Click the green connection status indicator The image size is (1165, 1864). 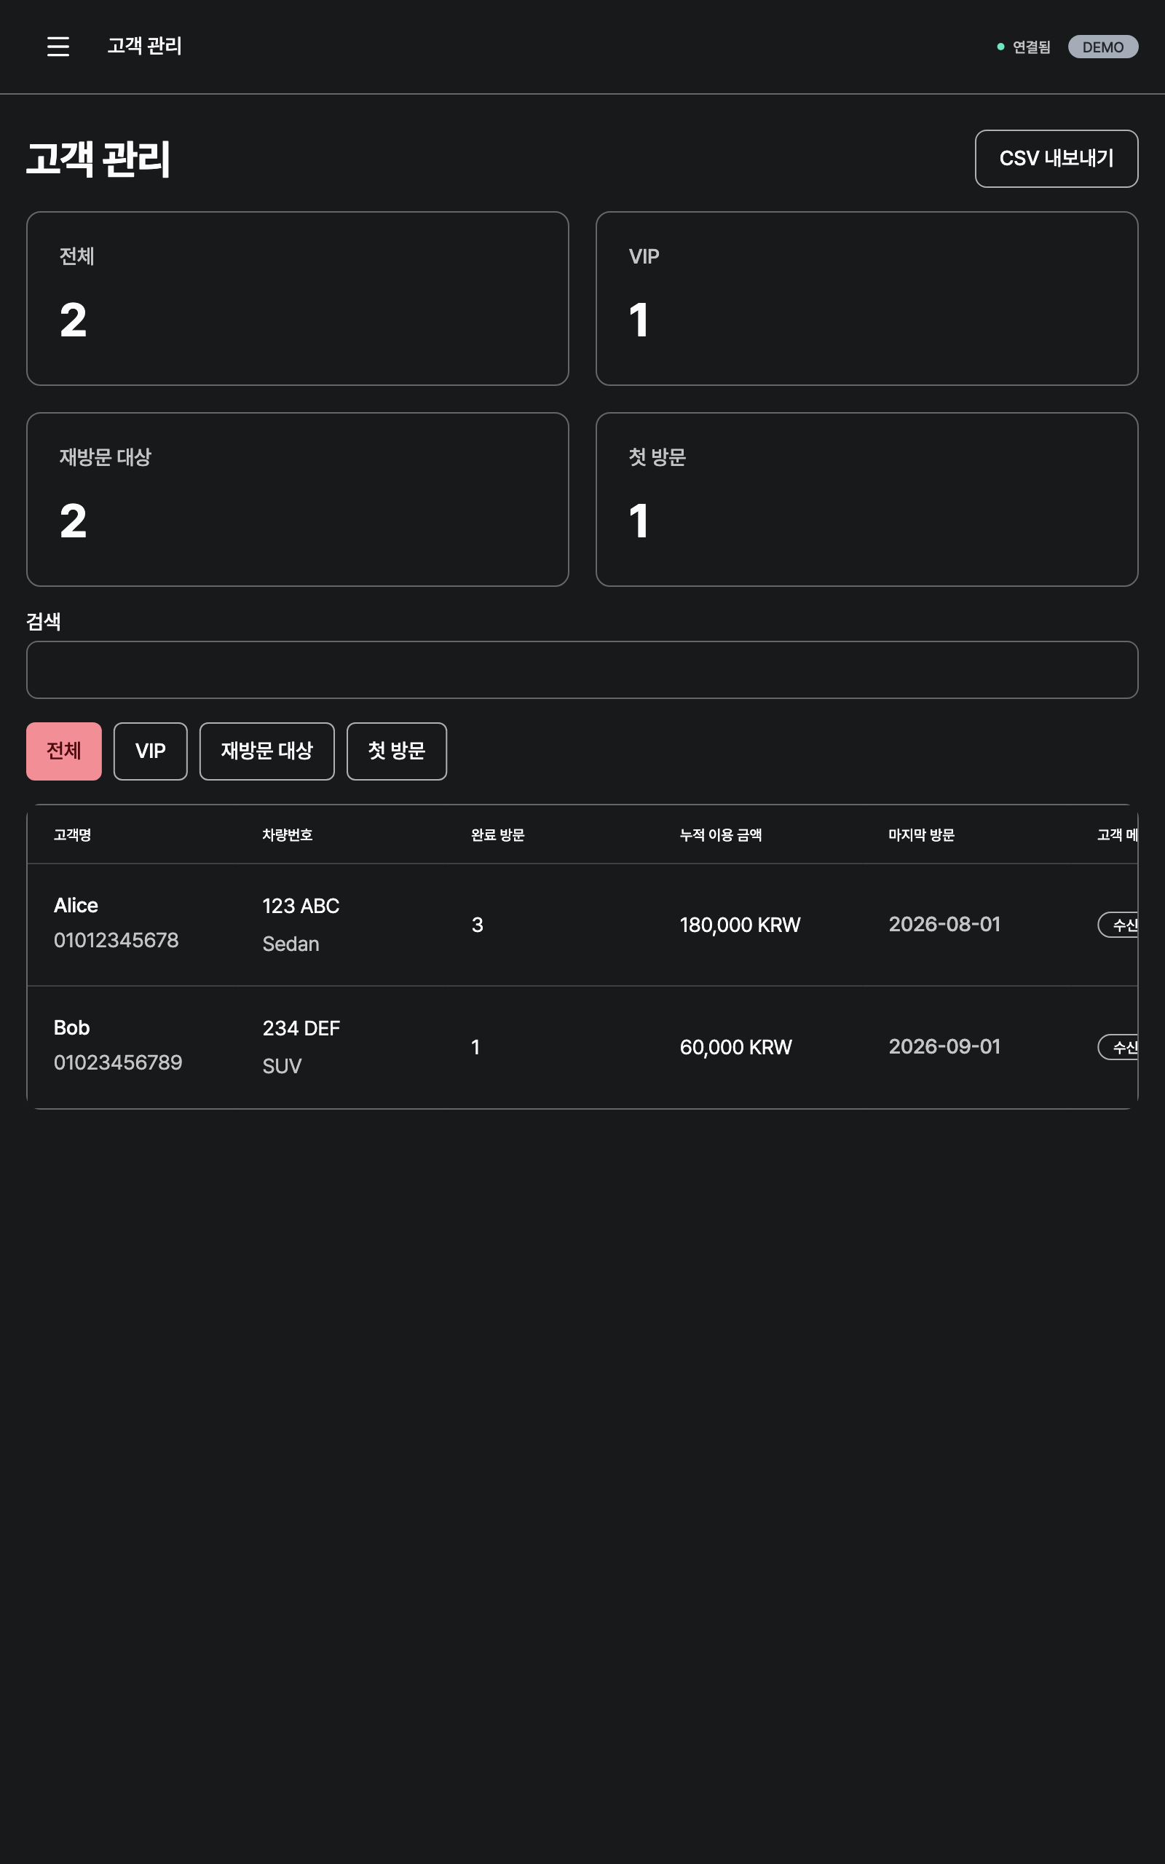click(1023, 47)
